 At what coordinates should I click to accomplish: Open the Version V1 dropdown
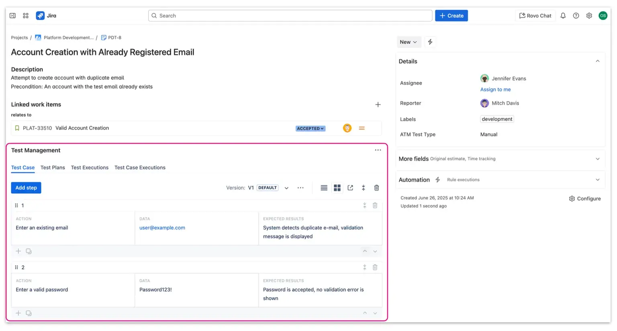click(x=286, y=187)
